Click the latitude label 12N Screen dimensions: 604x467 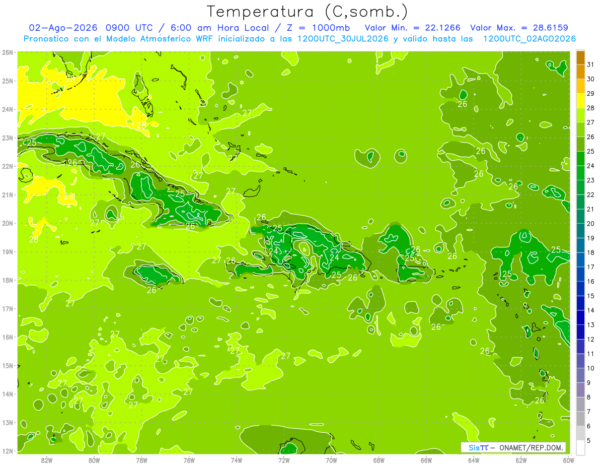tap(8, 451)
